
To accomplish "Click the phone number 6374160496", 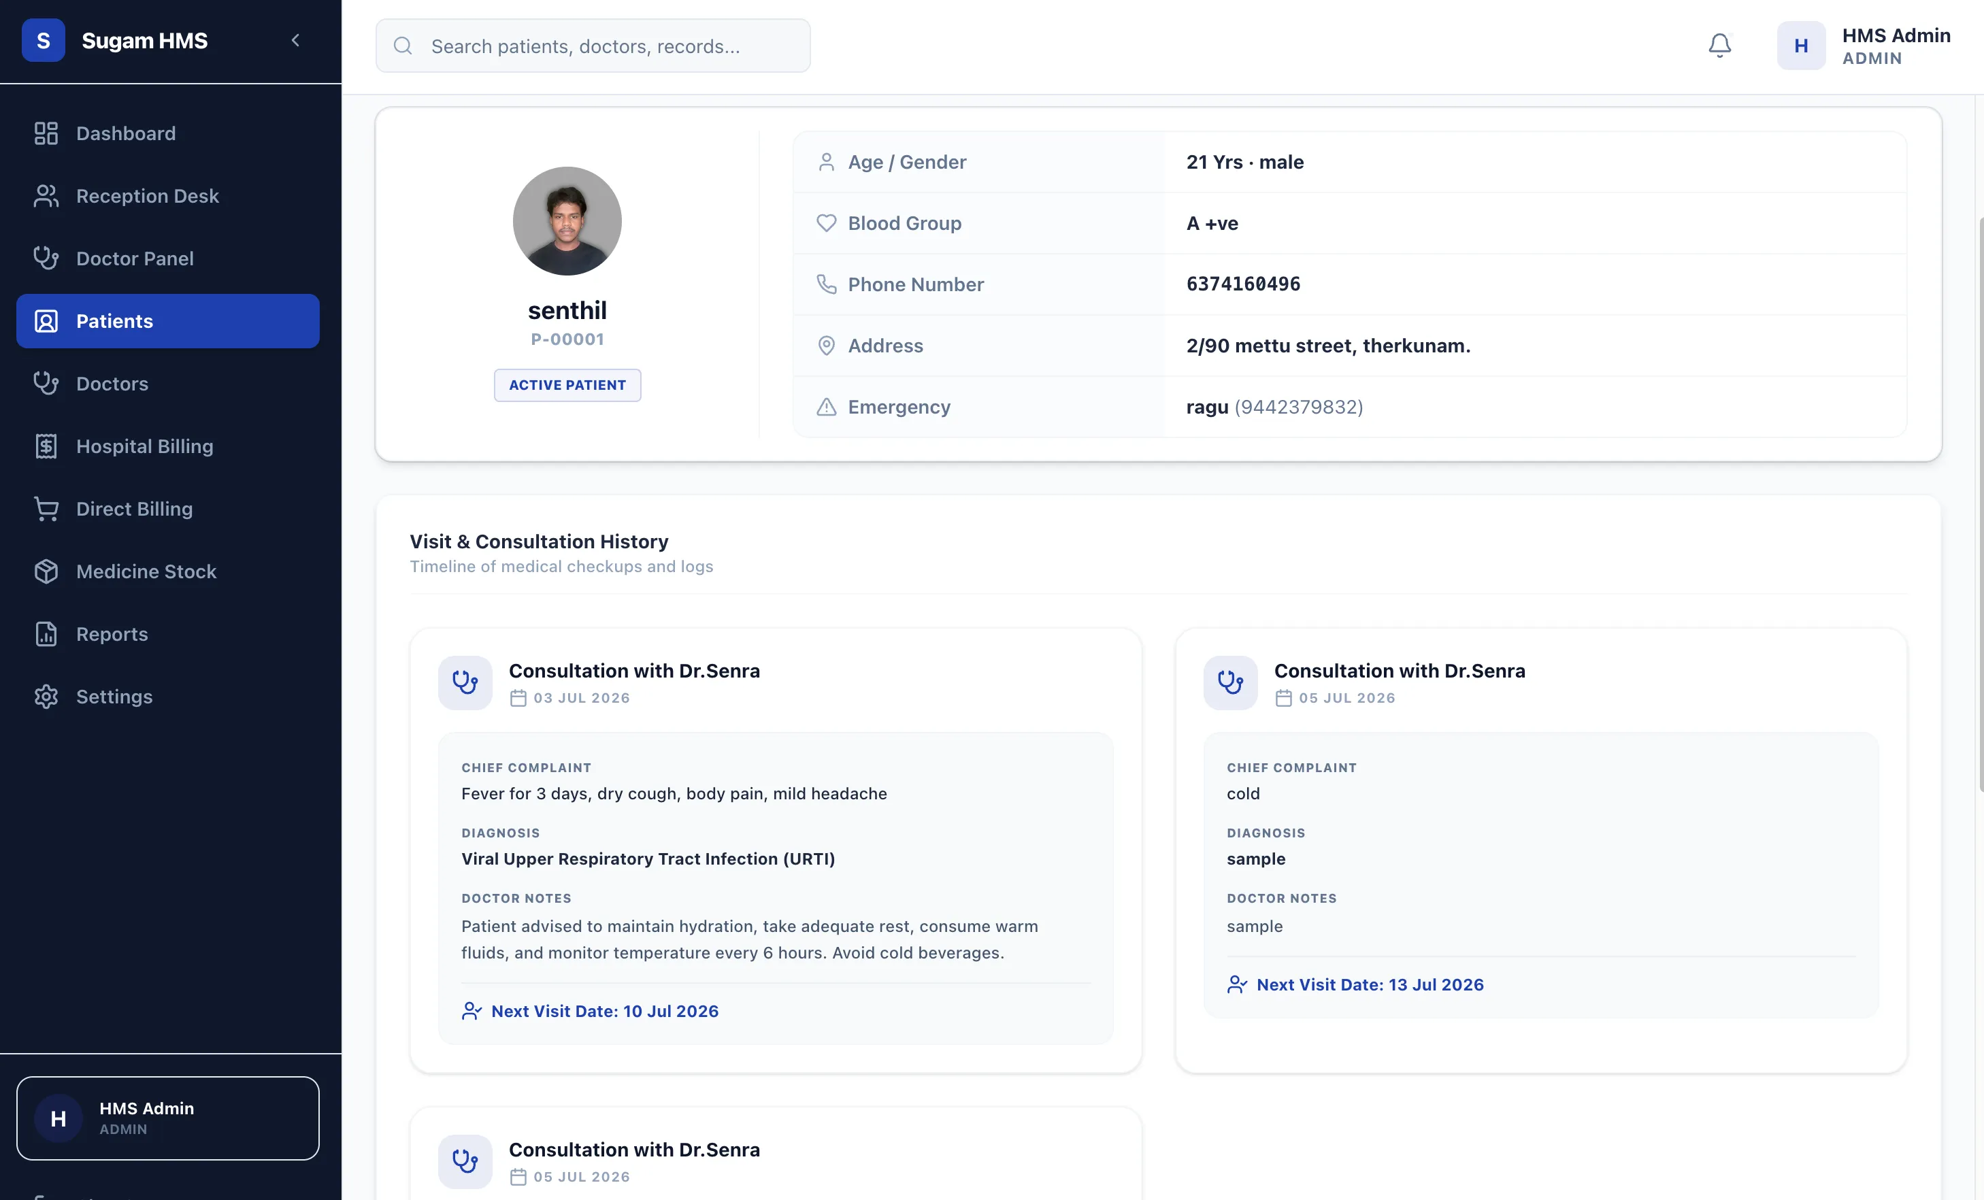I will [x=1243, y=284].
